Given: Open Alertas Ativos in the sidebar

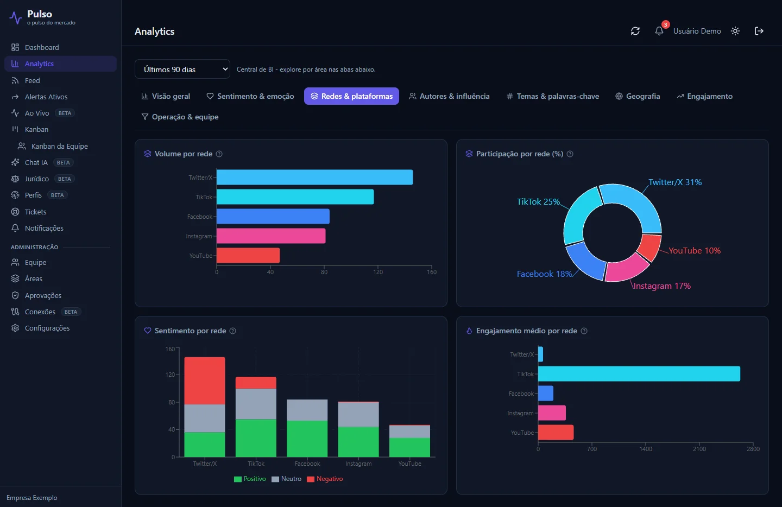Looking at the screenshot, I should pos(60,97).
